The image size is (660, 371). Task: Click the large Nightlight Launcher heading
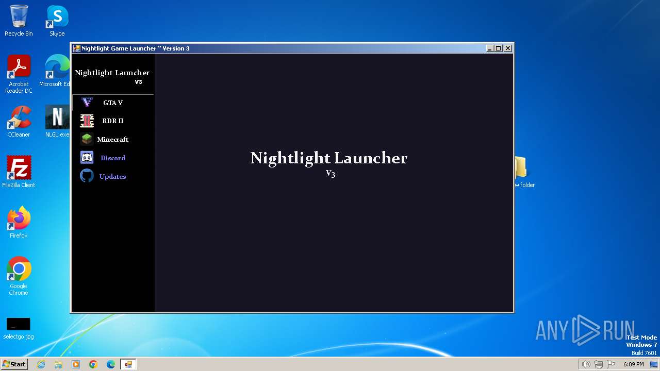329,158
